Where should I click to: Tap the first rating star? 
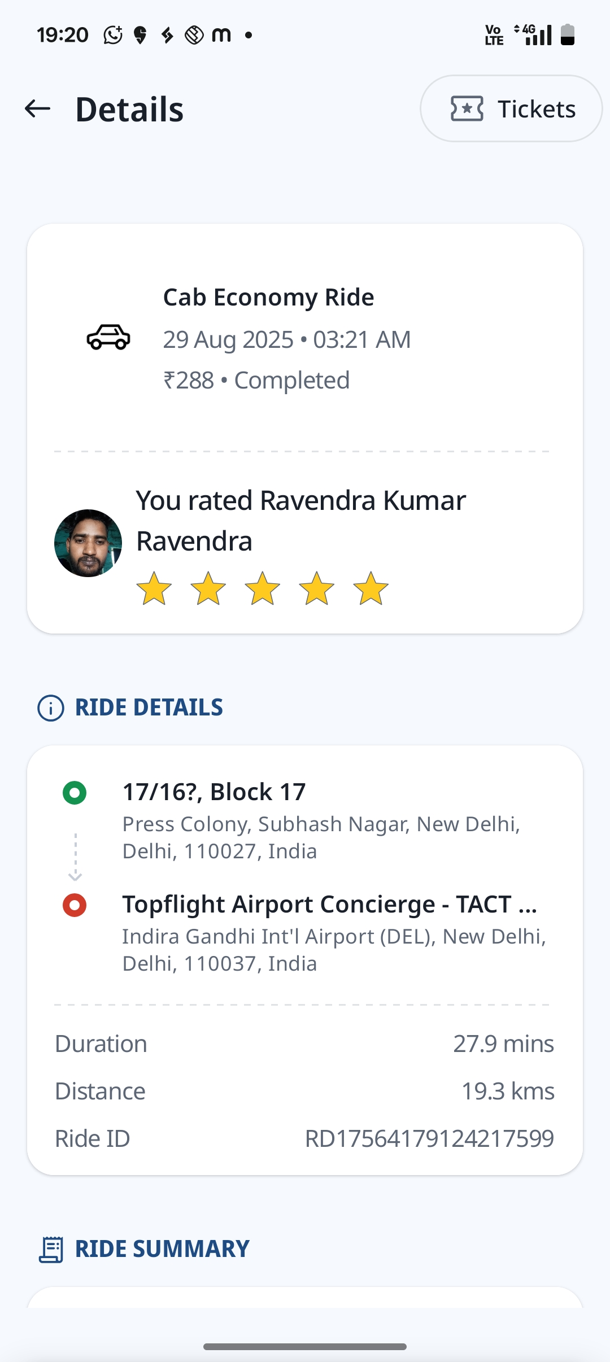coord(154,588)
